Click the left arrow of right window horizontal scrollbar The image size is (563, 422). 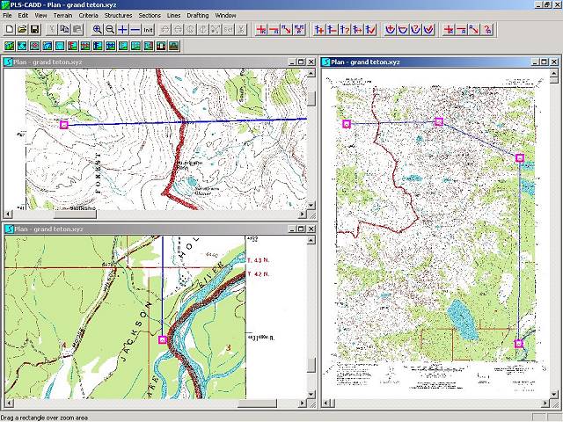(x=326, y=404)
